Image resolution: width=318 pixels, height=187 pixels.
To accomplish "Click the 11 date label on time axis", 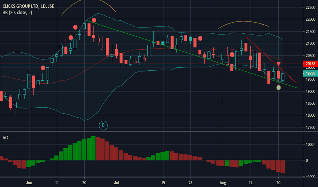I will (x=57, y=183).
